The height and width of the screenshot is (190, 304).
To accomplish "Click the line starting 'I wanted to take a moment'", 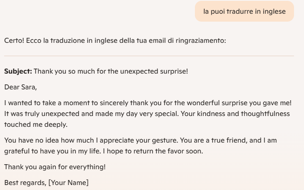I will [148, 103].
